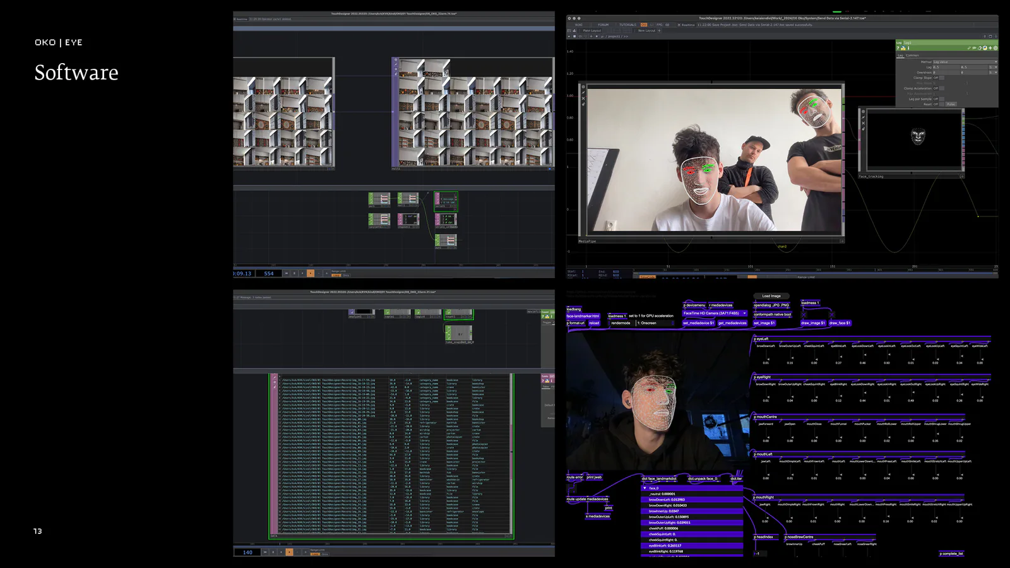
Task: Click the top round icon on MediaPipe node sidebar
Action: pos(583,86)
